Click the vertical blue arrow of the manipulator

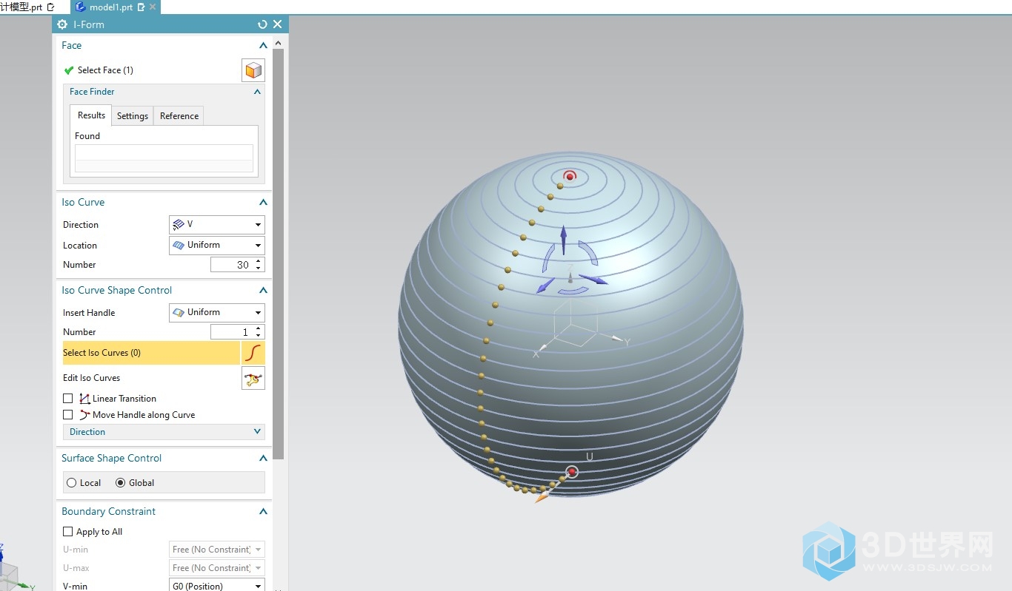pos(563,240)
